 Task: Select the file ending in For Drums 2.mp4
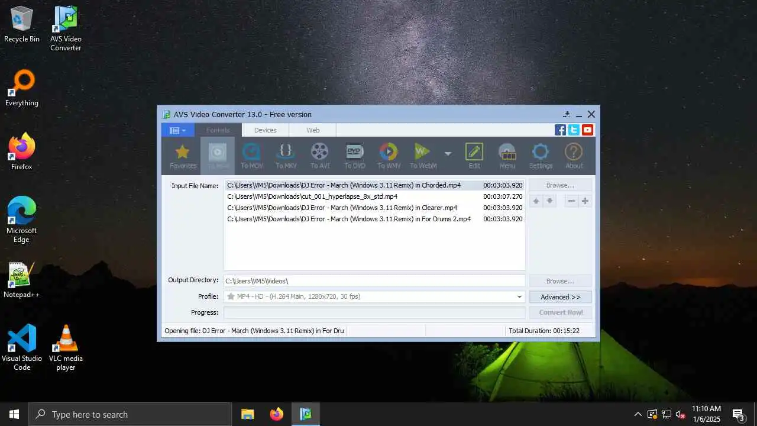point(374,219)
